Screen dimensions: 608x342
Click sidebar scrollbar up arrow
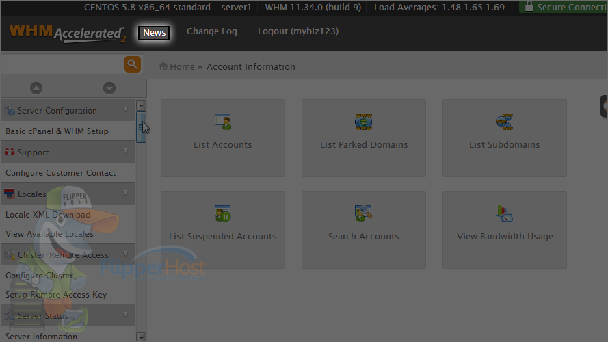click(x=142, y=105)
